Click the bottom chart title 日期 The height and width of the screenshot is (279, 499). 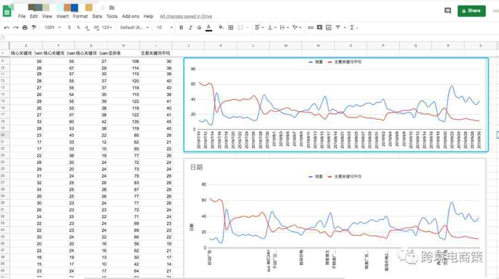(x=196, y=167)
